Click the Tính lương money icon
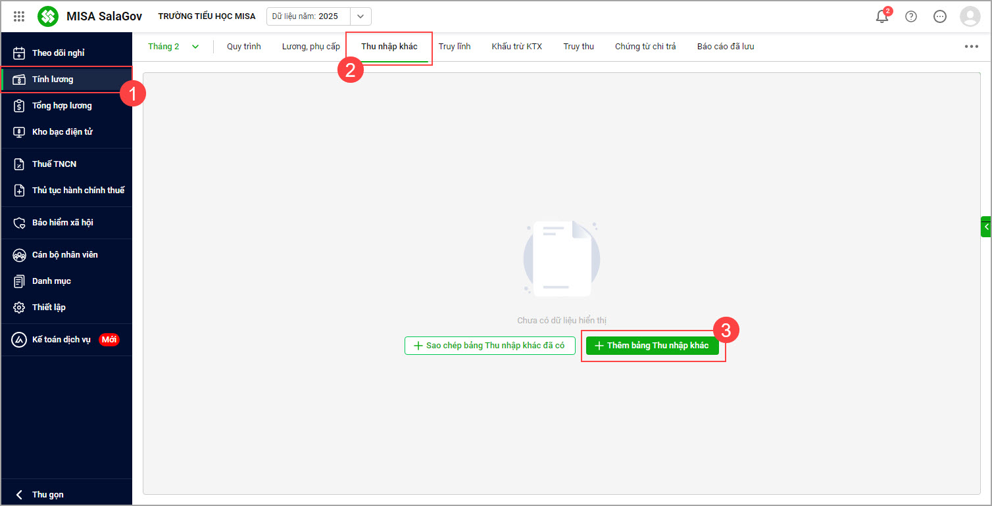 click(x=19, y=80)
